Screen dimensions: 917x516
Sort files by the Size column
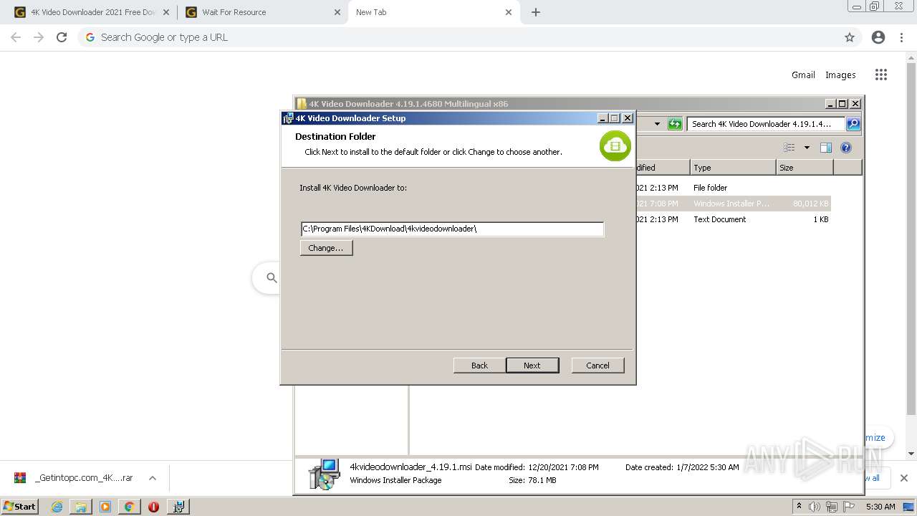click(805, 168)
